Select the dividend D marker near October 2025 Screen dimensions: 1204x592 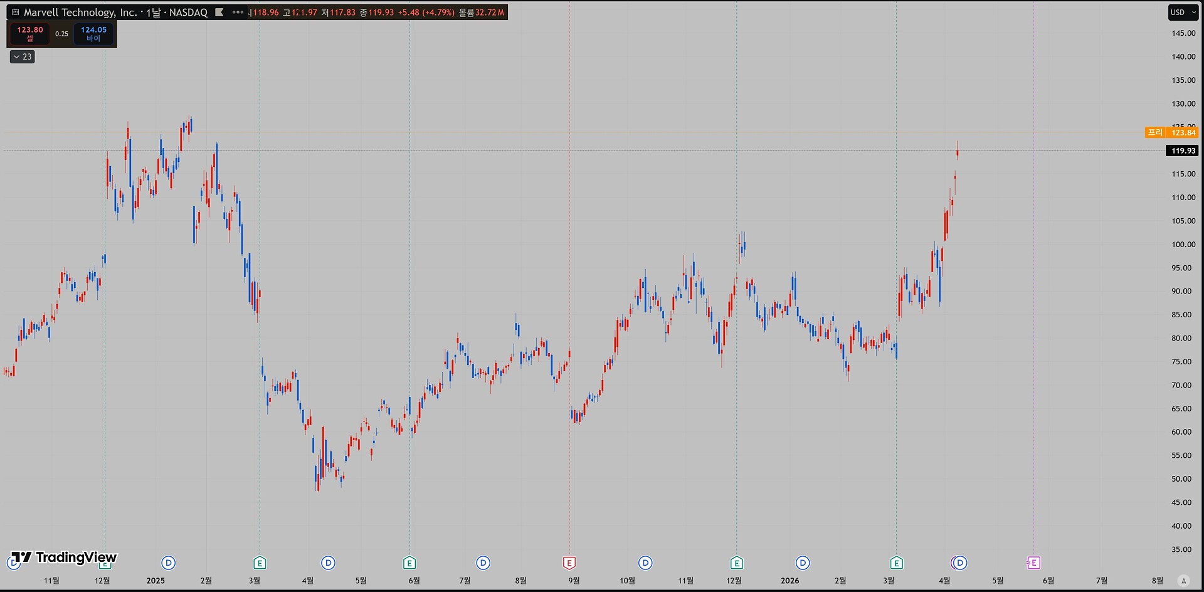pos(645,563)
